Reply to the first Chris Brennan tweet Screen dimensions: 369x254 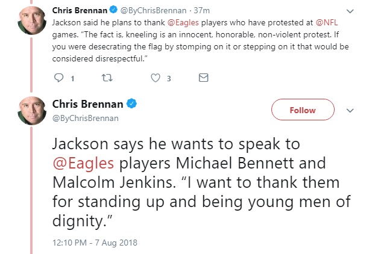[x=60, y=78]
